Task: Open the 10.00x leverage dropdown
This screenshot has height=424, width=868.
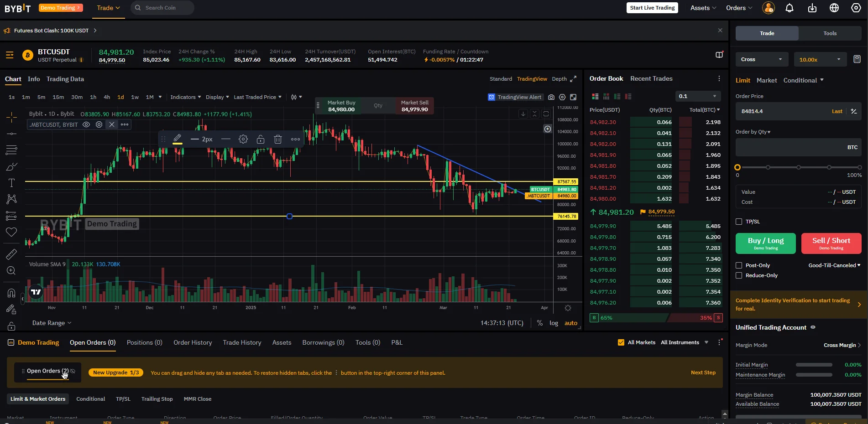Action: pos(820,59)
